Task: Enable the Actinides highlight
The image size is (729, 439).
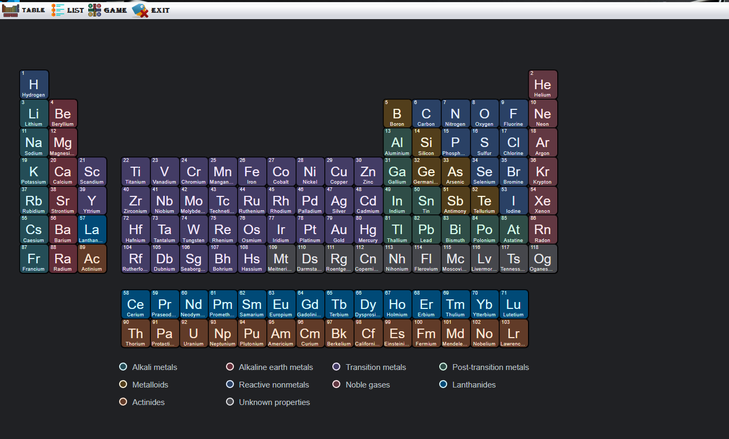Action: 123,402
